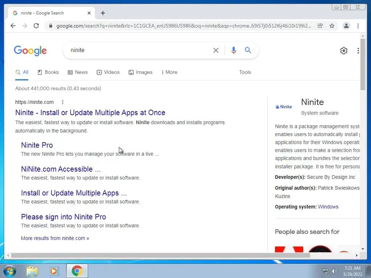Click the Ninite logo in knowledge panel
The height and width of the screenshot is (278, 371).
click(283, 107)
